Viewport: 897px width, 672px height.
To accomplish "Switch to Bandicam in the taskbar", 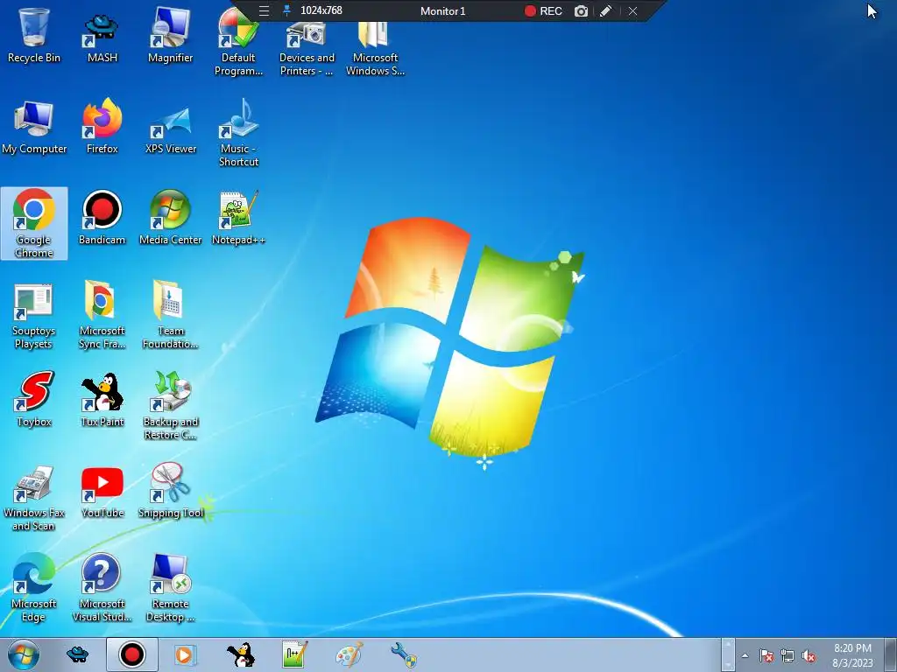I will tap(131, 654).
